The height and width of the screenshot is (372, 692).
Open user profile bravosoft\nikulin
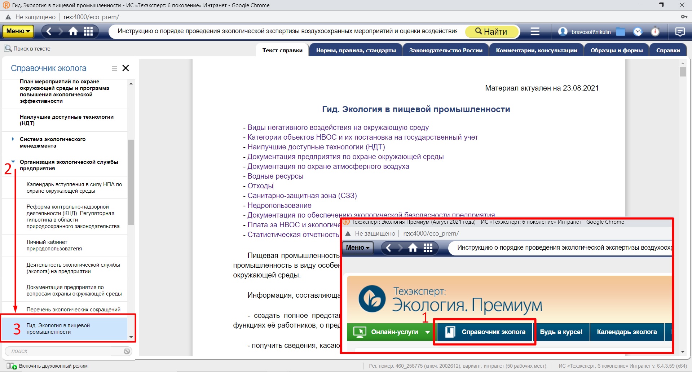click(x=585, y=32)
